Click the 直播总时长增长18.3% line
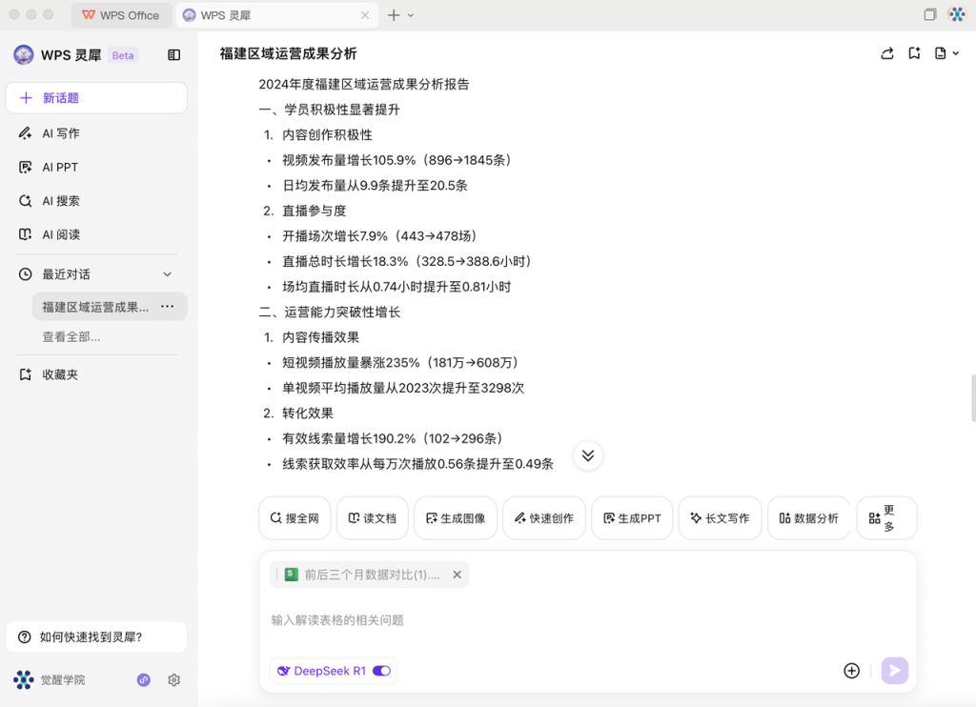976x707 pixels. click(x=407, y=261)
